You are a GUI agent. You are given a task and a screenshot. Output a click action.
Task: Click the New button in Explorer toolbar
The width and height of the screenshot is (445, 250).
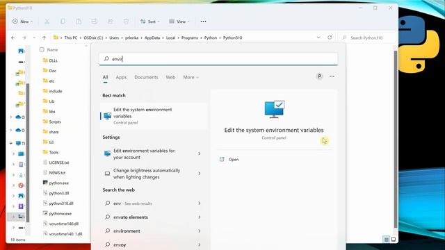pos(22,22)
